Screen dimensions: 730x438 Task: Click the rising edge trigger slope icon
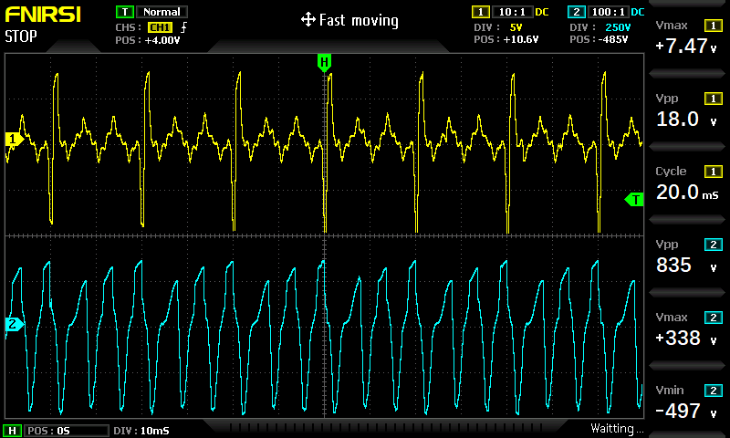(183, 27)
